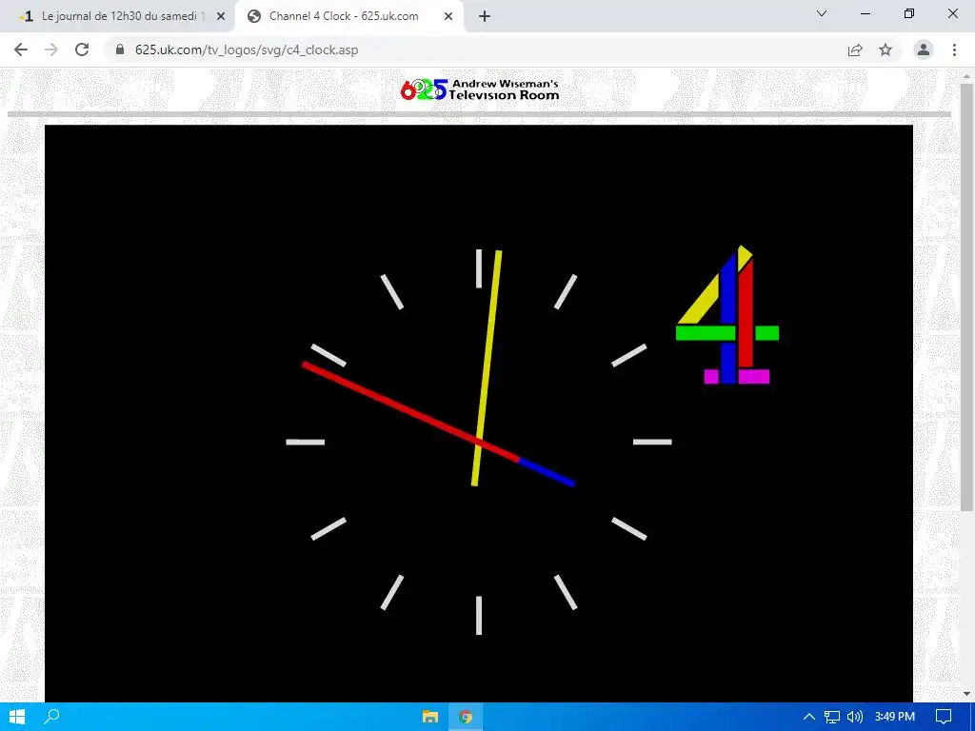
Task: Open the tab search chevron
Action: [822, 13]
